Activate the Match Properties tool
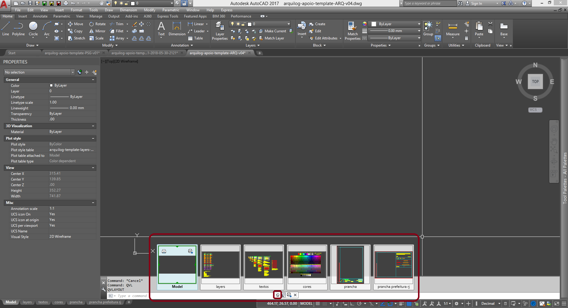Screen dimensions: 568x308 (352, 30)
